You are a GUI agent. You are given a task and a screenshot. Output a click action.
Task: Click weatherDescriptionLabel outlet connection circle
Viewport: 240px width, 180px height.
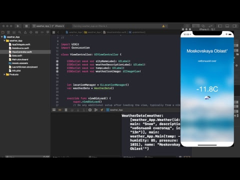tap(57, 64)
